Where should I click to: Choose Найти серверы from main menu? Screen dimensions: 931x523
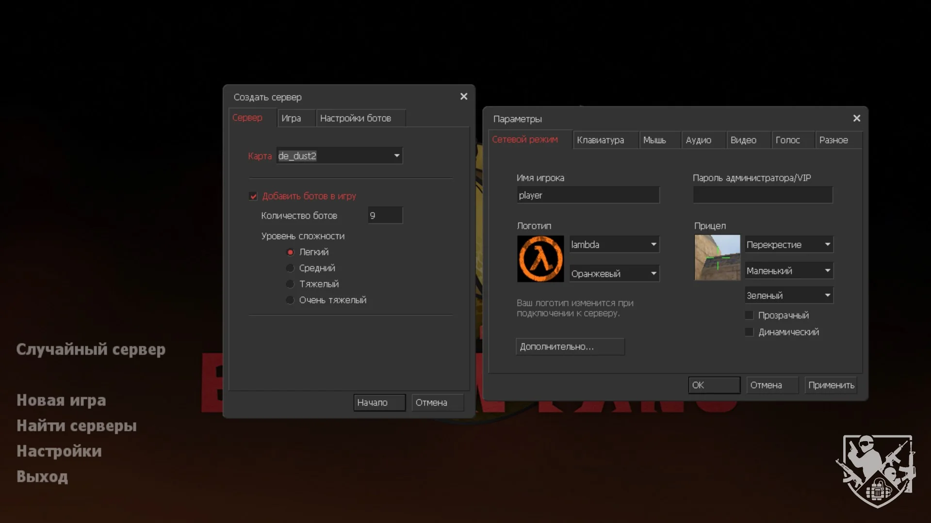tap(77, 426)
